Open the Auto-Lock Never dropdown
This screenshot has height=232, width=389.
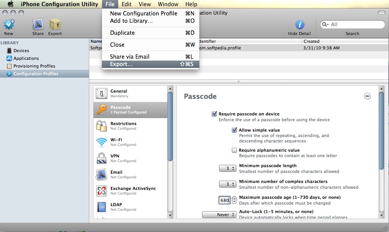tap(219, 215)
